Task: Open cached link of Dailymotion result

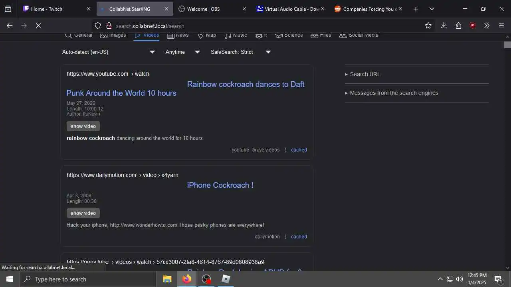Action: [299, 237]
